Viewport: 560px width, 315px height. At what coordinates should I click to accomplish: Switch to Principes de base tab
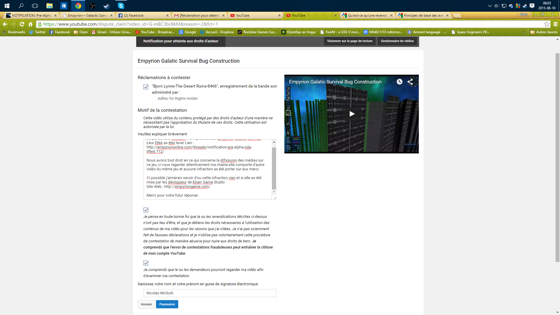(x=423, y=15)
